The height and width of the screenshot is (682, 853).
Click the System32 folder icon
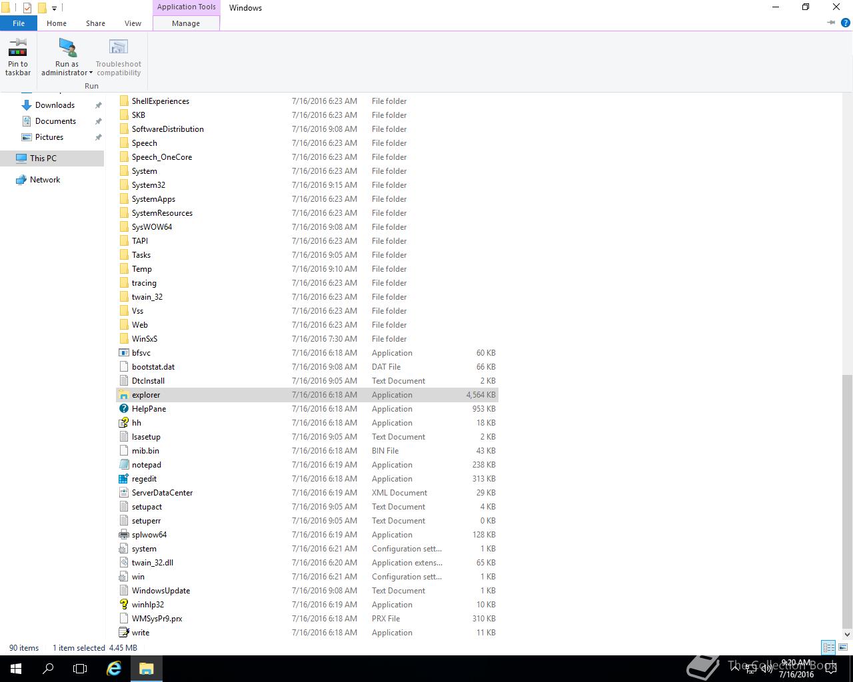point(123,185)
